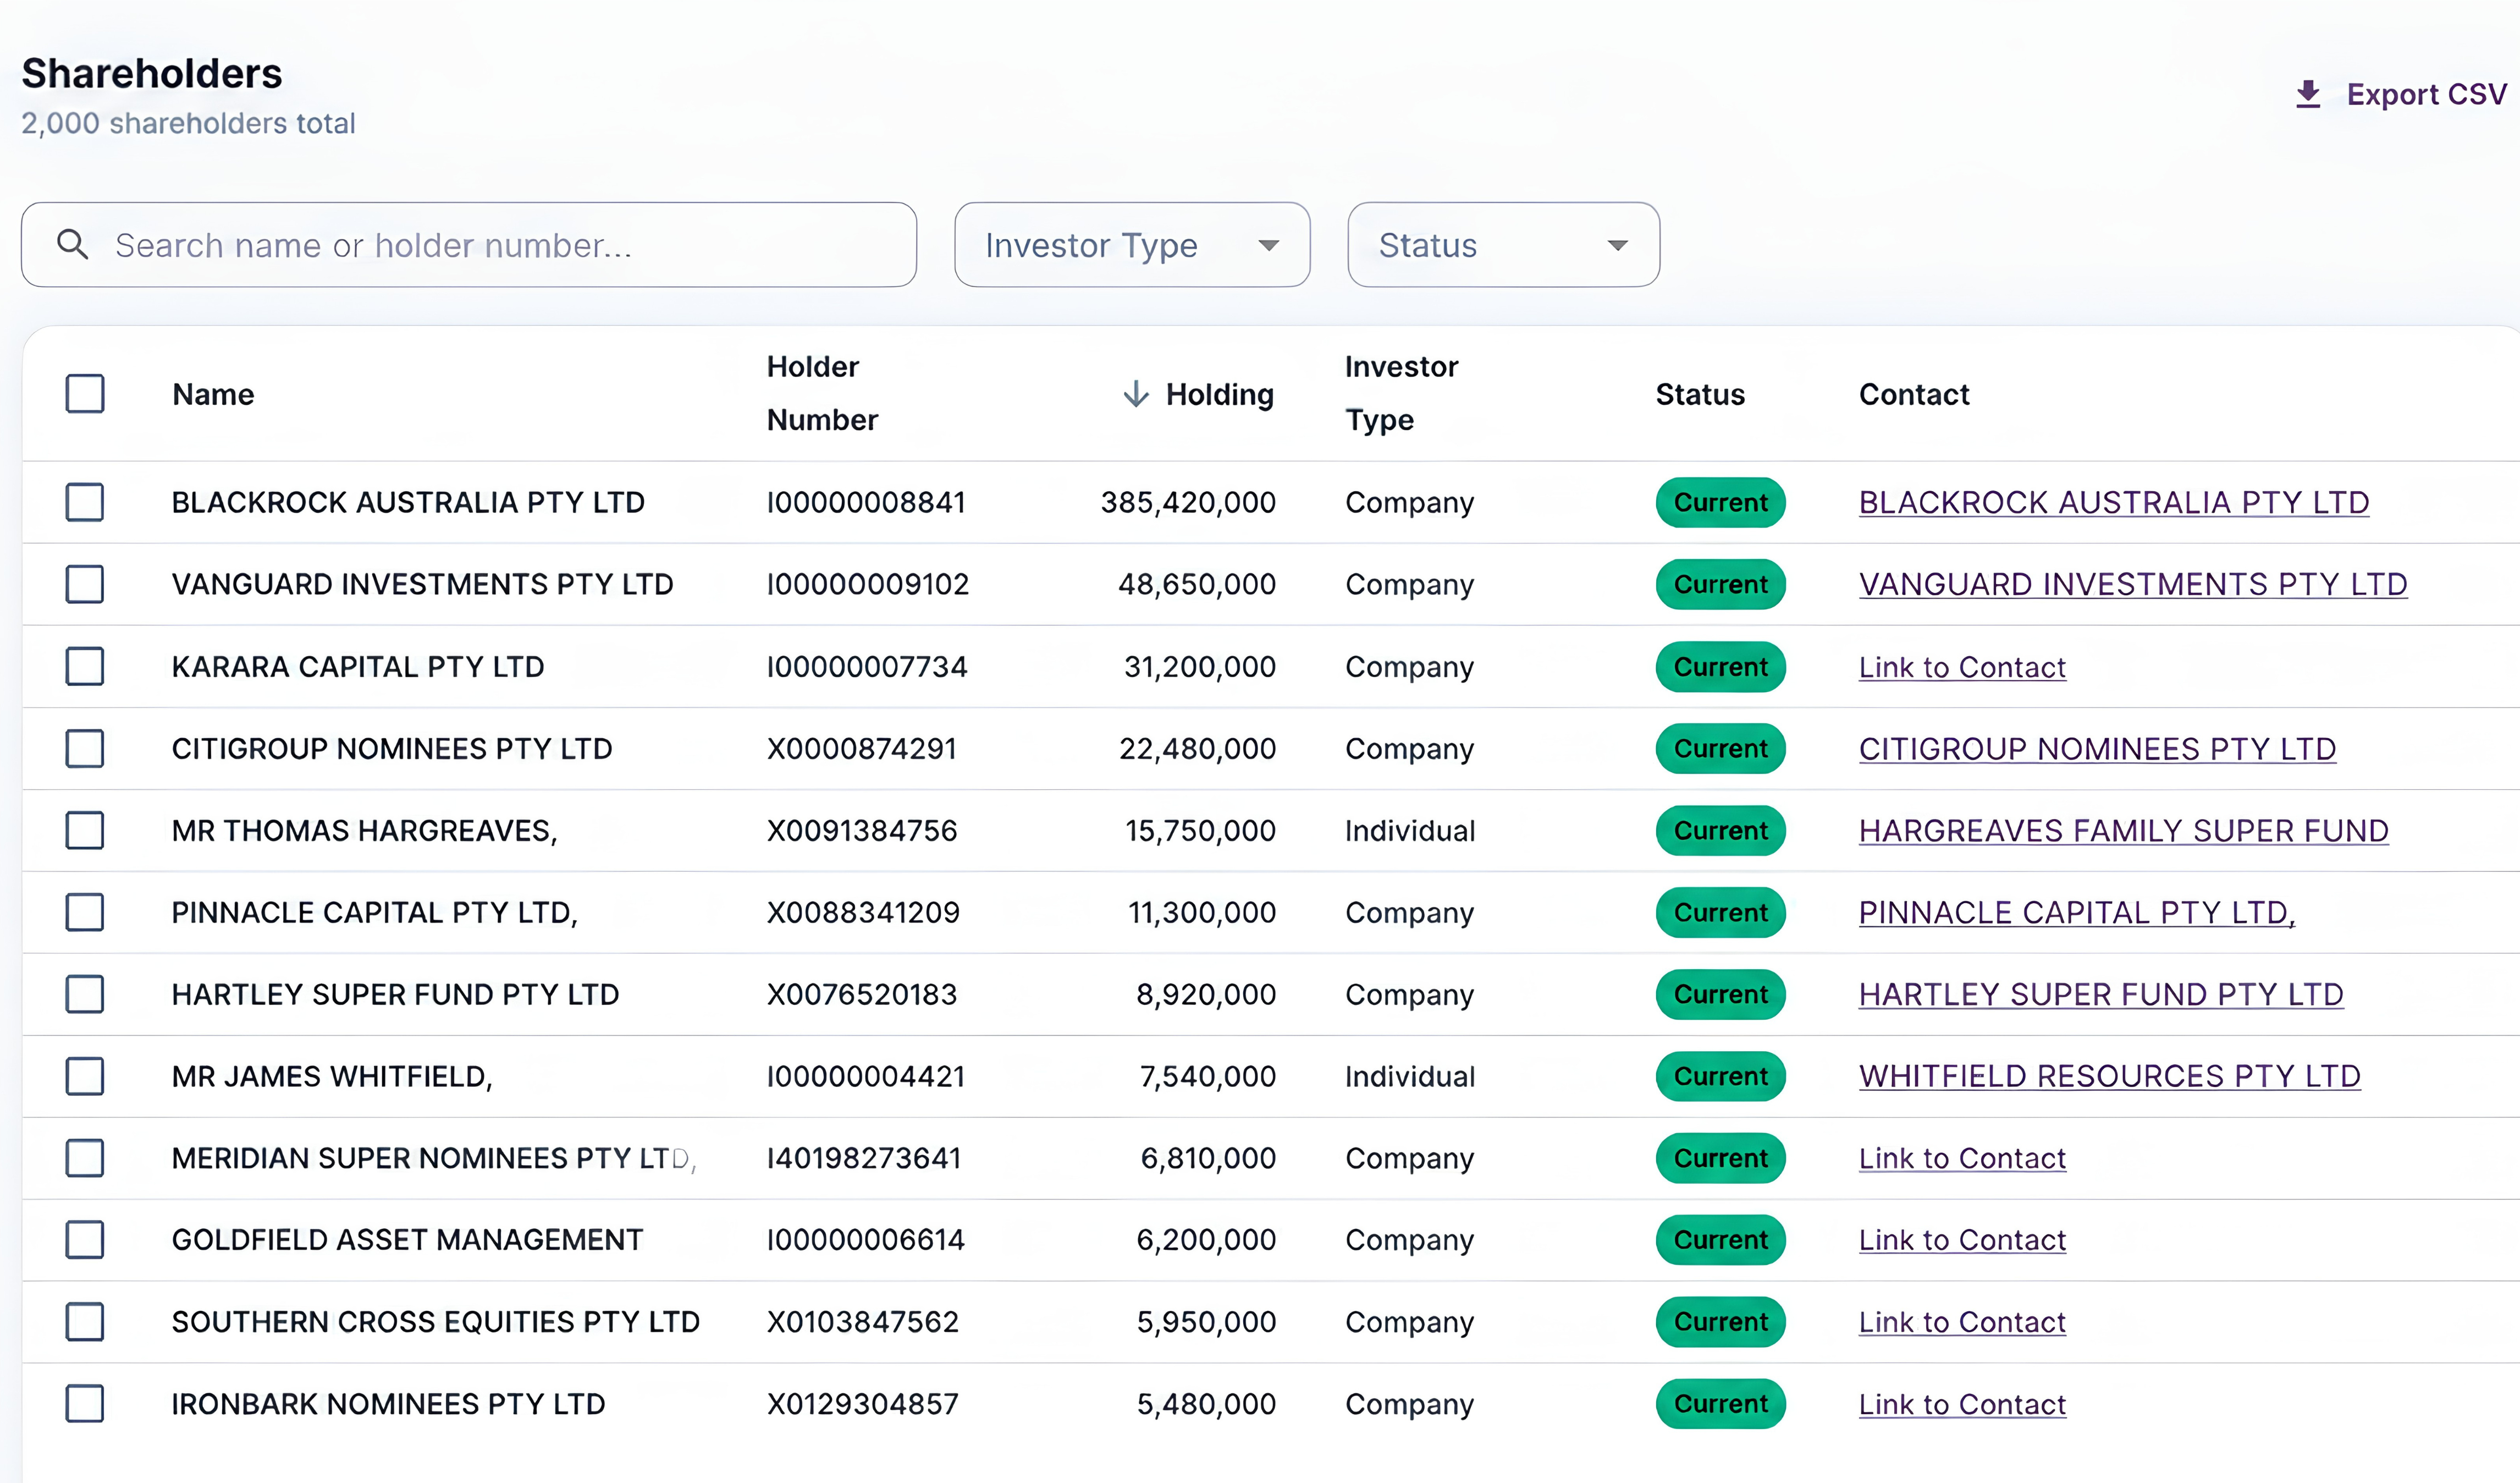The width and height of the screenshot is (2520, 1483).
Task: Open the HARGREAVES FAMILY SUPER FUND link
Action: pos(2124,831)
